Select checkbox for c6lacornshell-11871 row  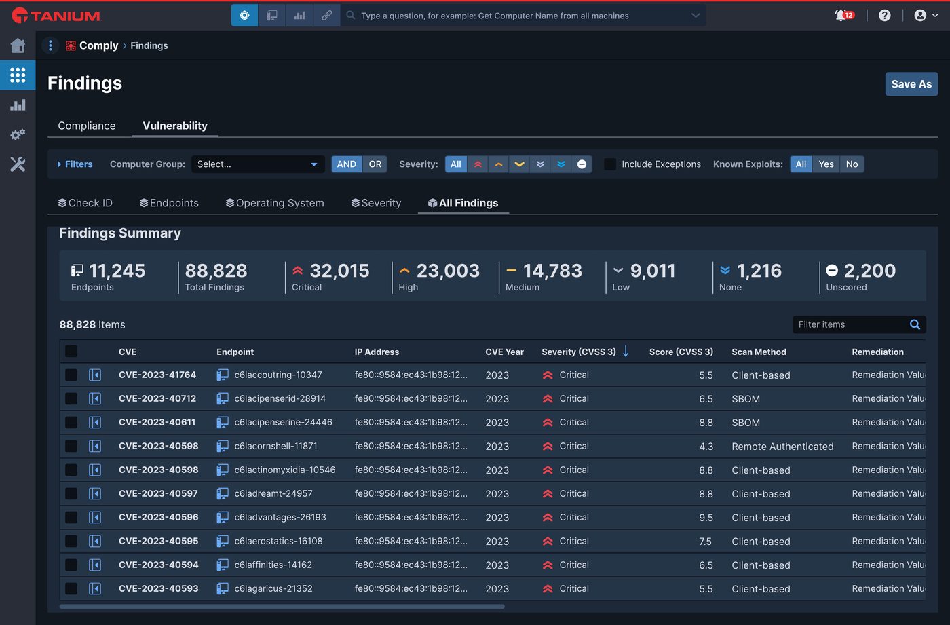[x=71, y=446]
